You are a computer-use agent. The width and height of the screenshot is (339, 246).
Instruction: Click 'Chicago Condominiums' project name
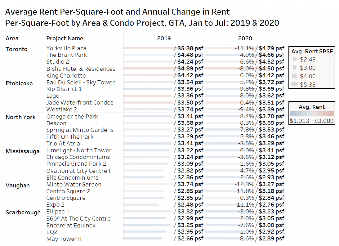[78, 157]
